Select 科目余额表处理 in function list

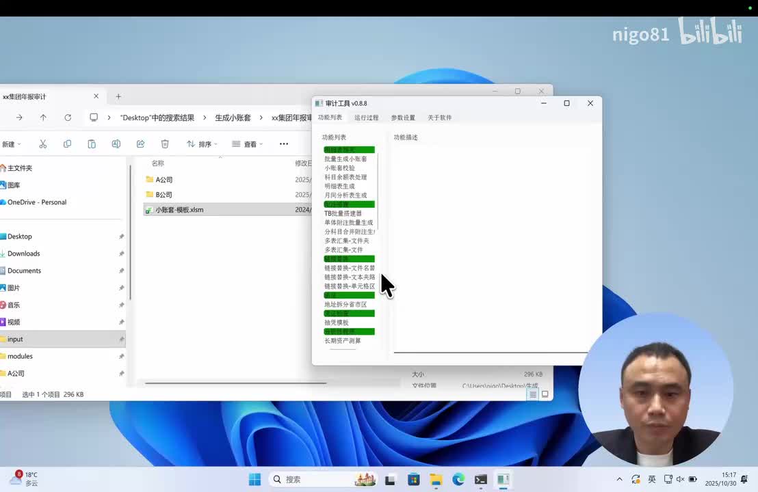(345, 177)
